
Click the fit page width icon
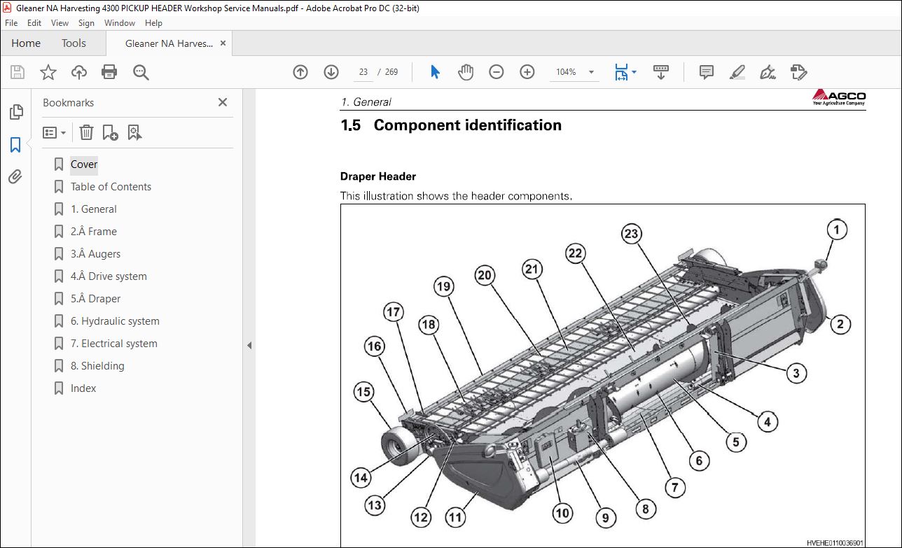point(621,72)
